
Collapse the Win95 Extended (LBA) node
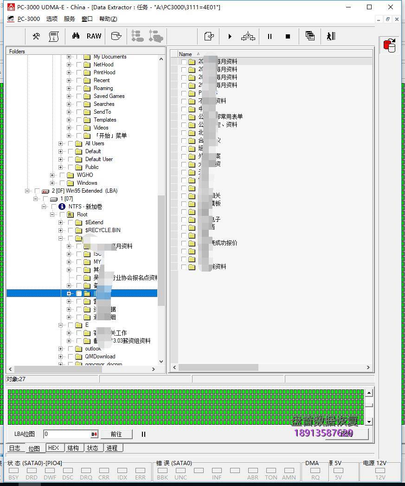[x=26, y=191]
